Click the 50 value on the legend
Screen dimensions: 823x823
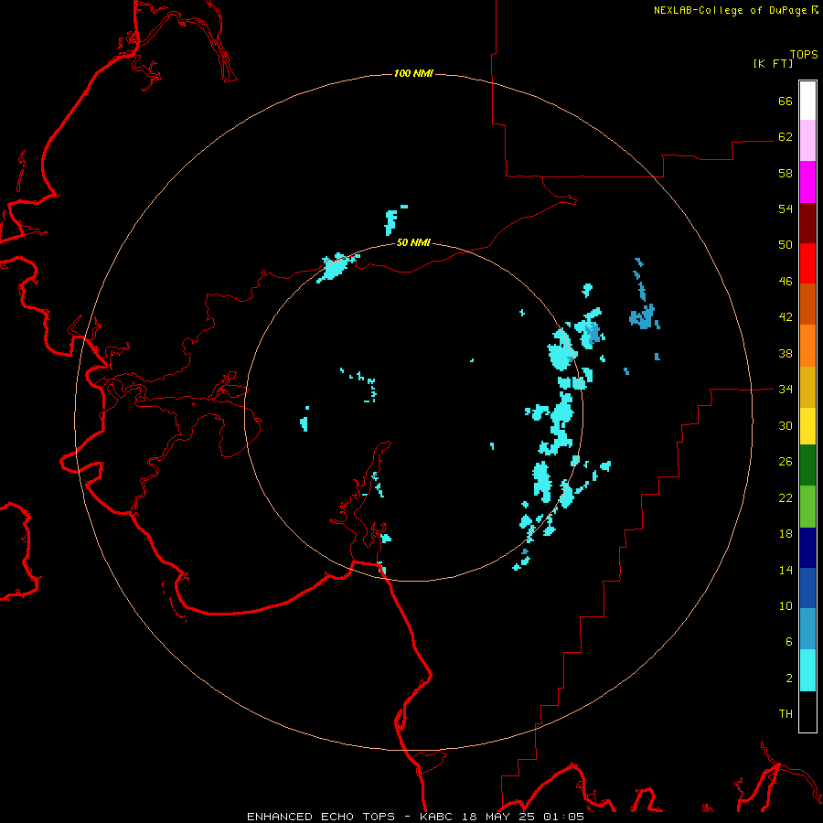pyautogui.click(x=786, y=244)
